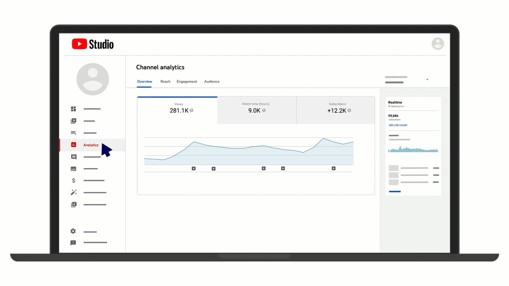Open the Comments speech bubble icon
Image resolution: width=509 pixels, height=286 pixels.
pyautogui.click(x=74, y=157)
